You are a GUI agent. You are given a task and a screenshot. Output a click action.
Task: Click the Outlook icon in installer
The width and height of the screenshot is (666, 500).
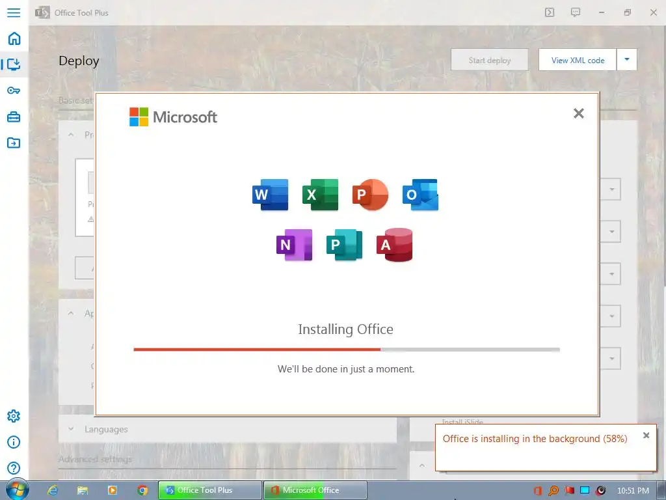click(x=421, y=195)
